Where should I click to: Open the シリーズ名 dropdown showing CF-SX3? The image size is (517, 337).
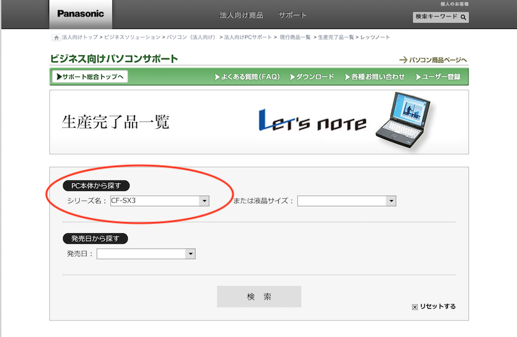(x=160, y=201)
